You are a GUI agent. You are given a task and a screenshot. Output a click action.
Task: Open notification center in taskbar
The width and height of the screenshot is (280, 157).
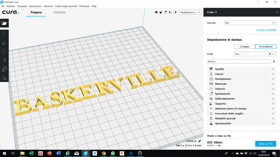point(274,153)
